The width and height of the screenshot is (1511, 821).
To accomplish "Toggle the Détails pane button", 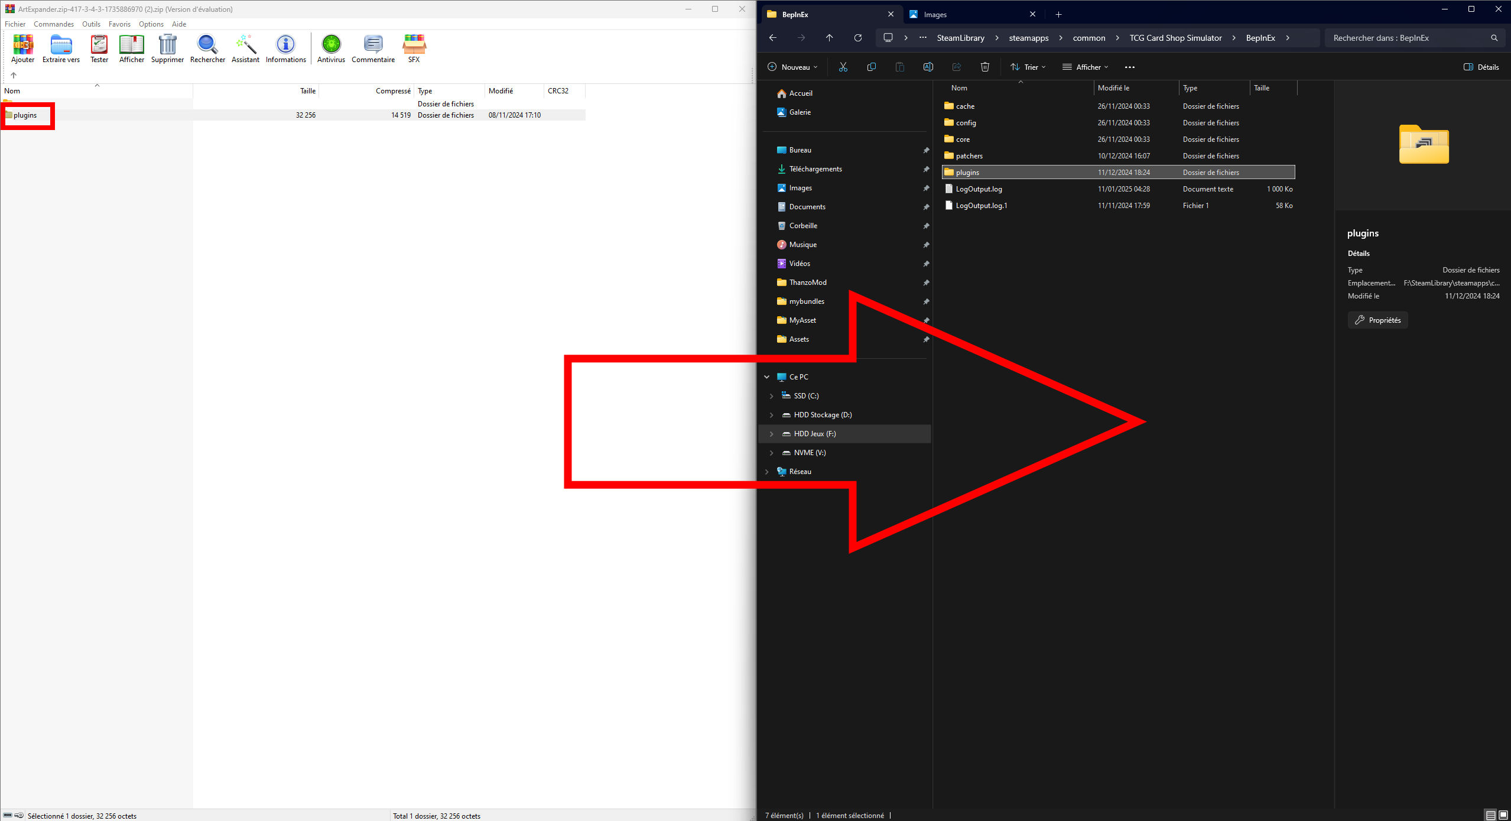I will tap(1481, 67).
